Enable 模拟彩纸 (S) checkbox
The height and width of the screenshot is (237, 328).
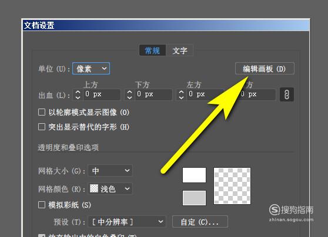(x=42, y=205)
